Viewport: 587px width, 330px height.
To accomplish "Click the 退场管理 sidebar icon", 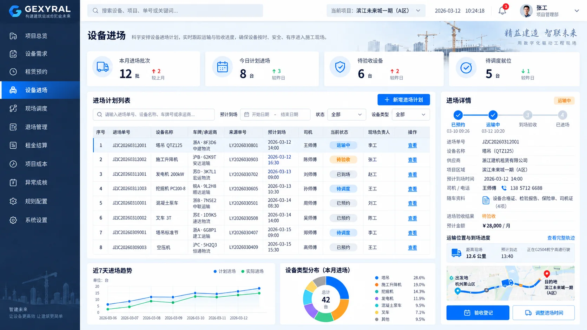I will 13,127.
